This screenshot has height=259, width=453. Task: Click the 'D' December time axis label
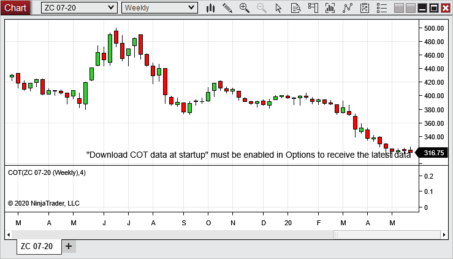point(263,223)
